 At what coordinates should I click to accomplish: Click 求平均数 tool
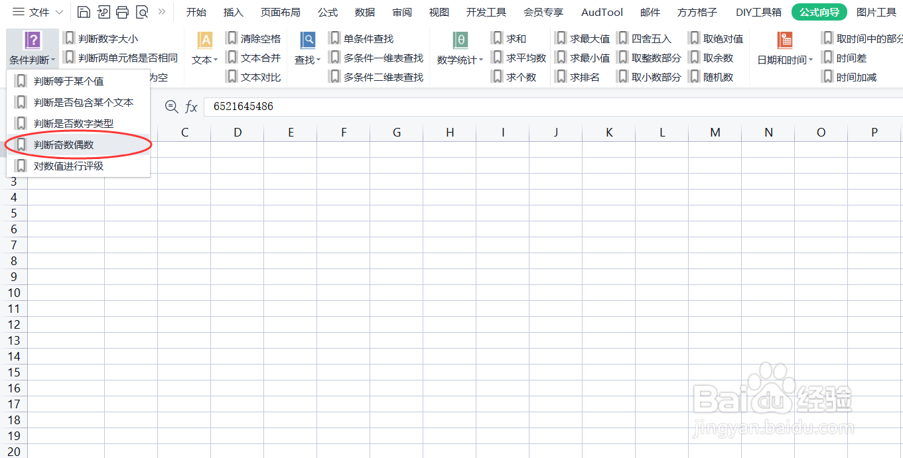pyautogui.click(x=519, y=58)
